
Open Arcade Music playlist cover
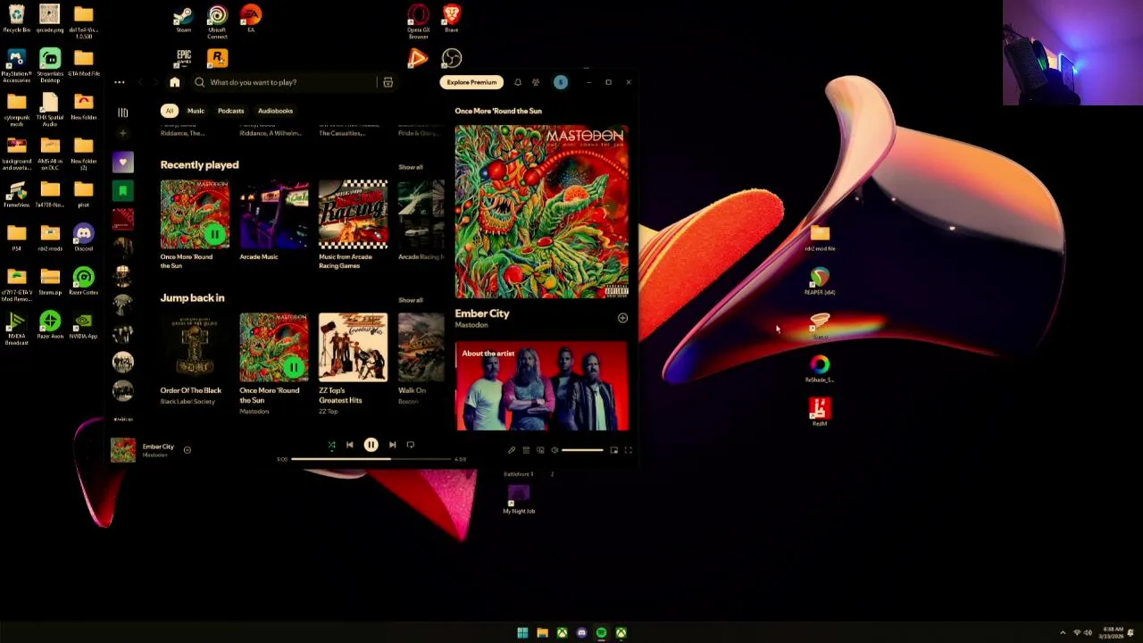pos(274,214)
